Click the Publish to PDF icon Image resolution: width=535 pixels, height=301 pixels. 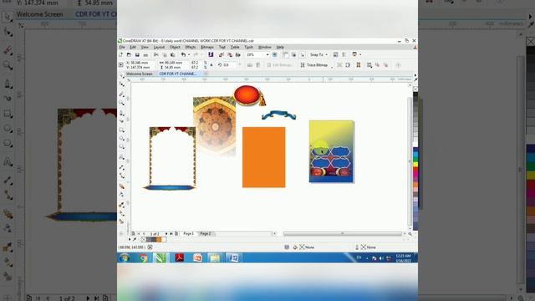(x=237, y=54)
